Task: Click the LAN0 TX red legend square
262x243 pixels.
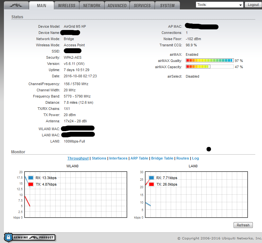Action: (x=151, y=184)
